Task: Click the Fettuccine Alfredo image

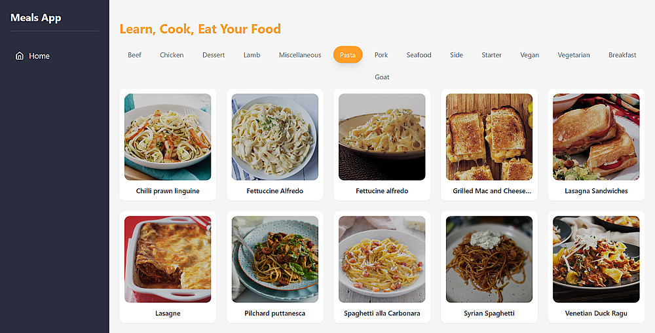Action: point(275,137)
